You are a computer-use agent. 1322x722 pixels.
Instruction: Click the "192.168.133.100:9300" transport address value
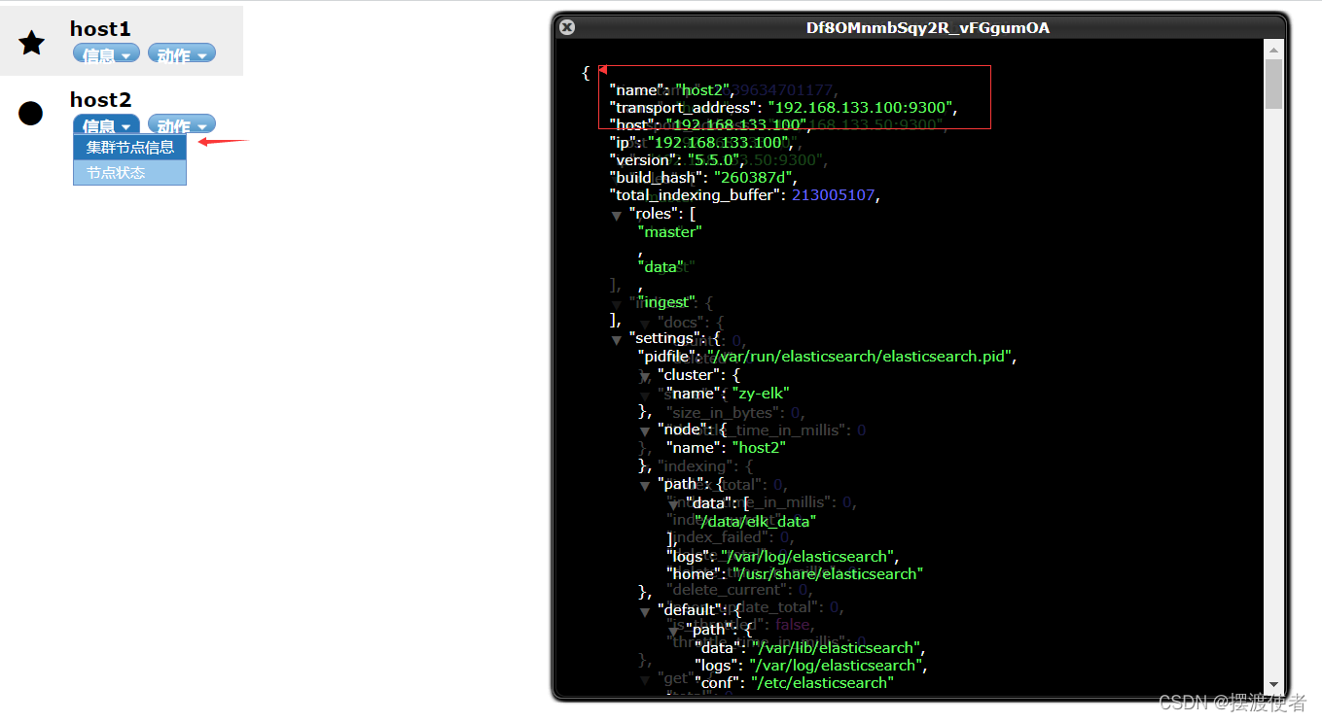pos(861,108)
